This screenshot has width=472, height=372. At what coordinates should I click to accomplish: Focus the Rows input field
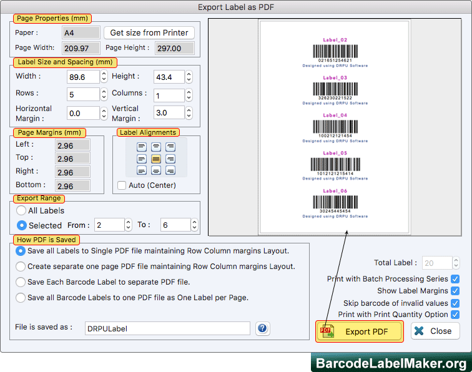(83, 94)
